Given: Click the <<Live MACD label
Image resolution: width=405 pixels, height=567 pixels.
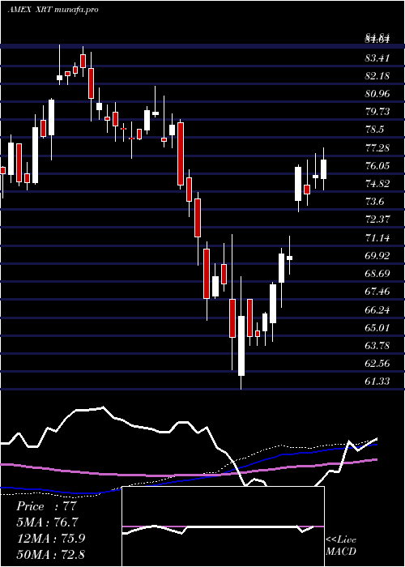Looking at the screenshot, I should [x=341, y=545].
